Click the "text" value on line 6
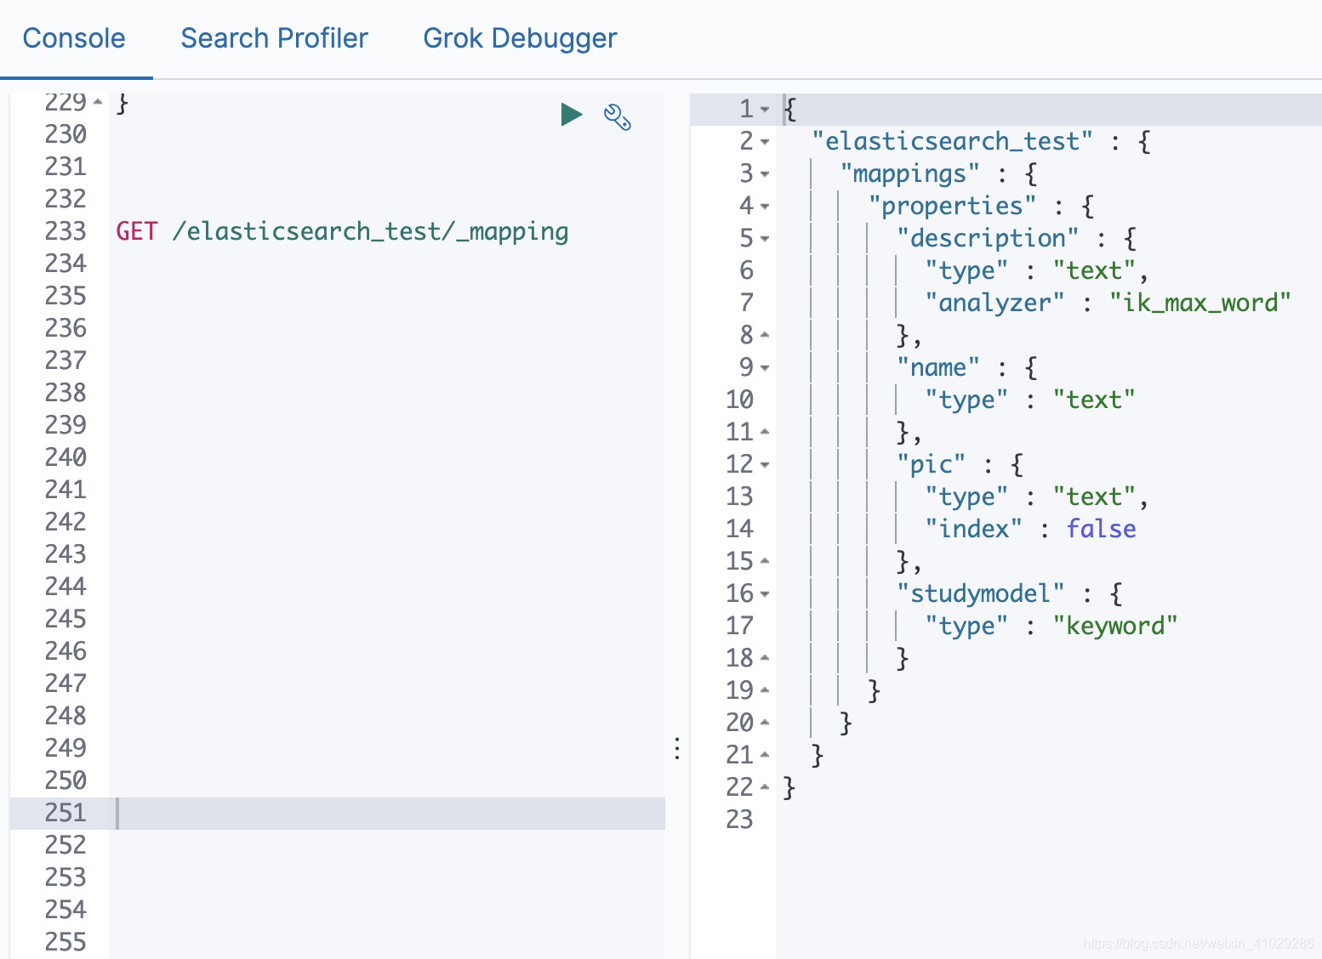Screen dimensions: 1322x959 [1094, 270]
